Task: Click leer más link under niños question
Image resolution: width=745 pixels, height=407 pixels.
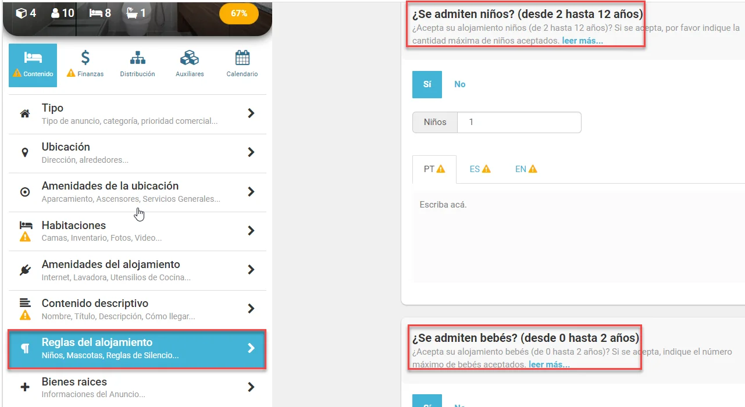Action: coord(582,41)
